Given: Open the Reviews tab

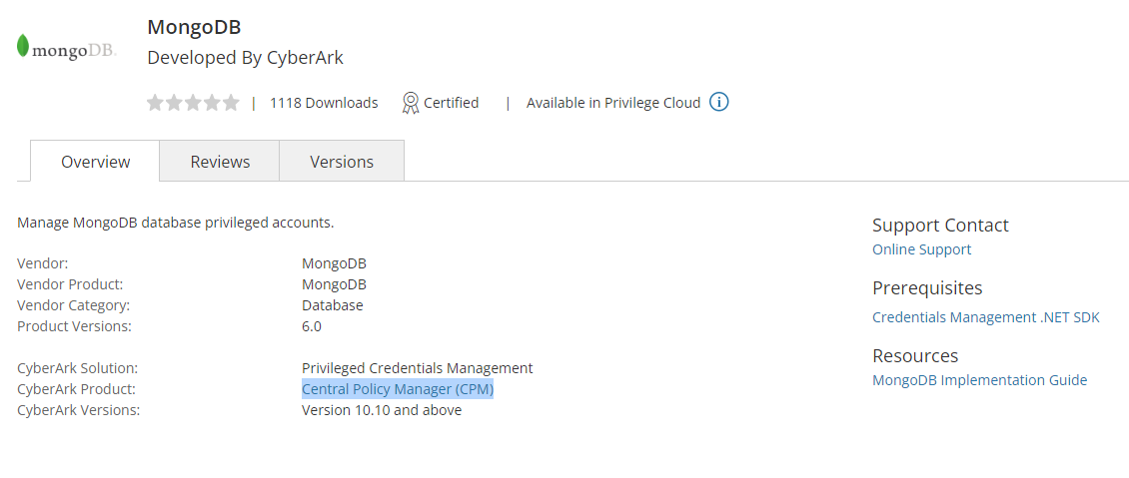Looking at the screenshot, I should 220,162.
